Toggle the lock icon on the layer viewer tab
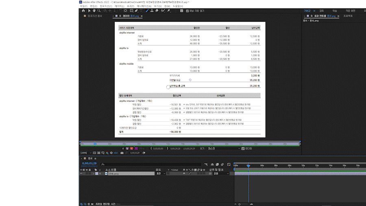Image resolution: width=366 pixels, height=206 pixels. tap(120, 16)
